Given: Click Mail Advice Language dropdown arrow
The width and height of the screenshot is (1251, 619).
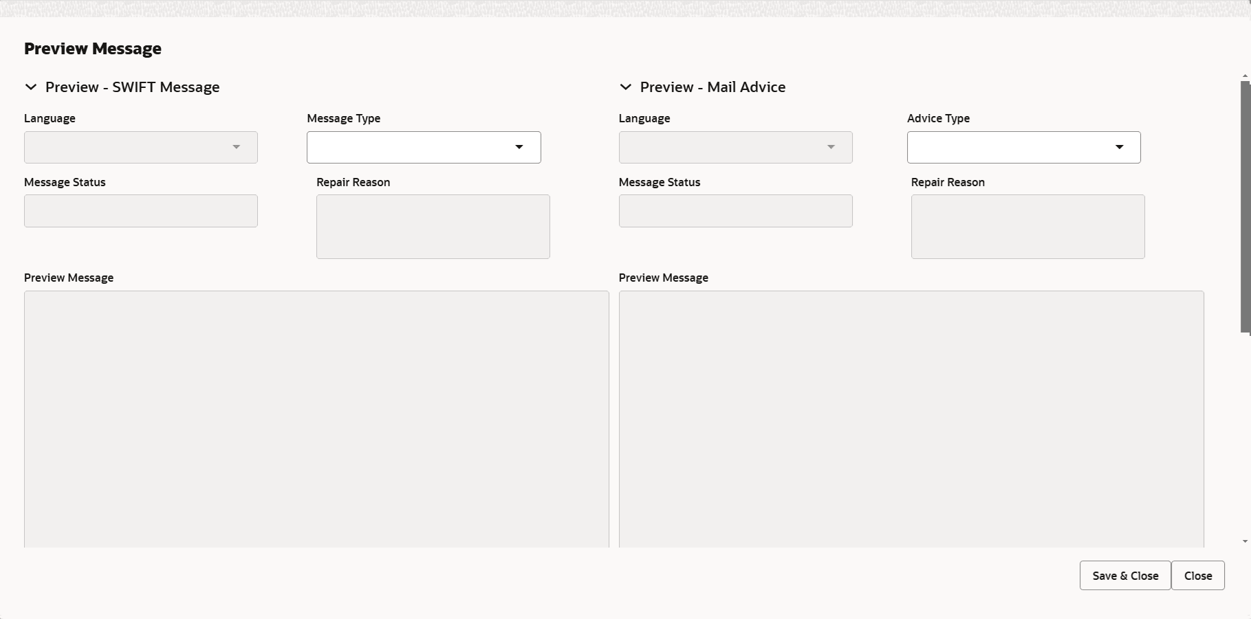Looking at the screenshot, I should pos(831,147).
